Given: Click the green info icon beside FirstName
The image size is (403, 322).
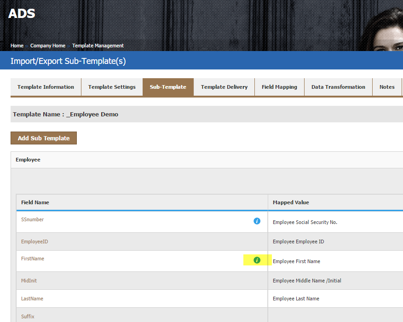Looking at the screenshot, I should [x=257, y=260].
